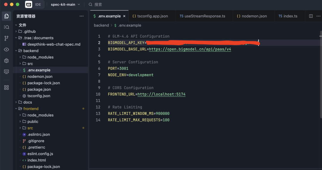Switch to the useStreamResponse.ts tab
The image size is (322, 170).
205,16
